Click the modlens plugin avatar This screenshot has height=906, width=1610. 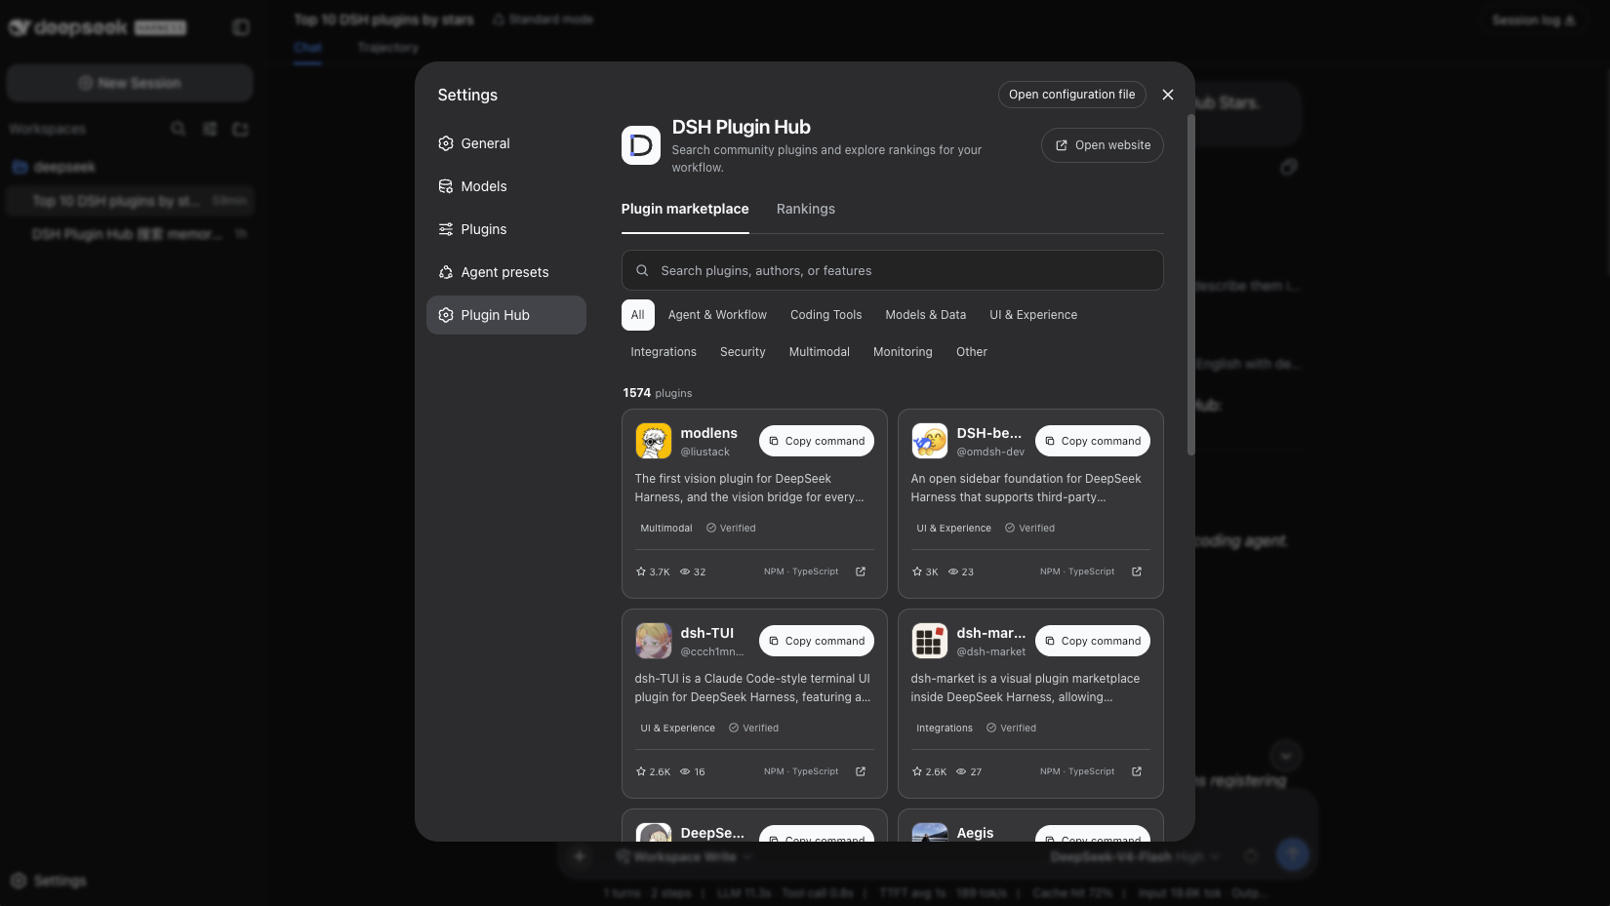(x=654, y=441)
